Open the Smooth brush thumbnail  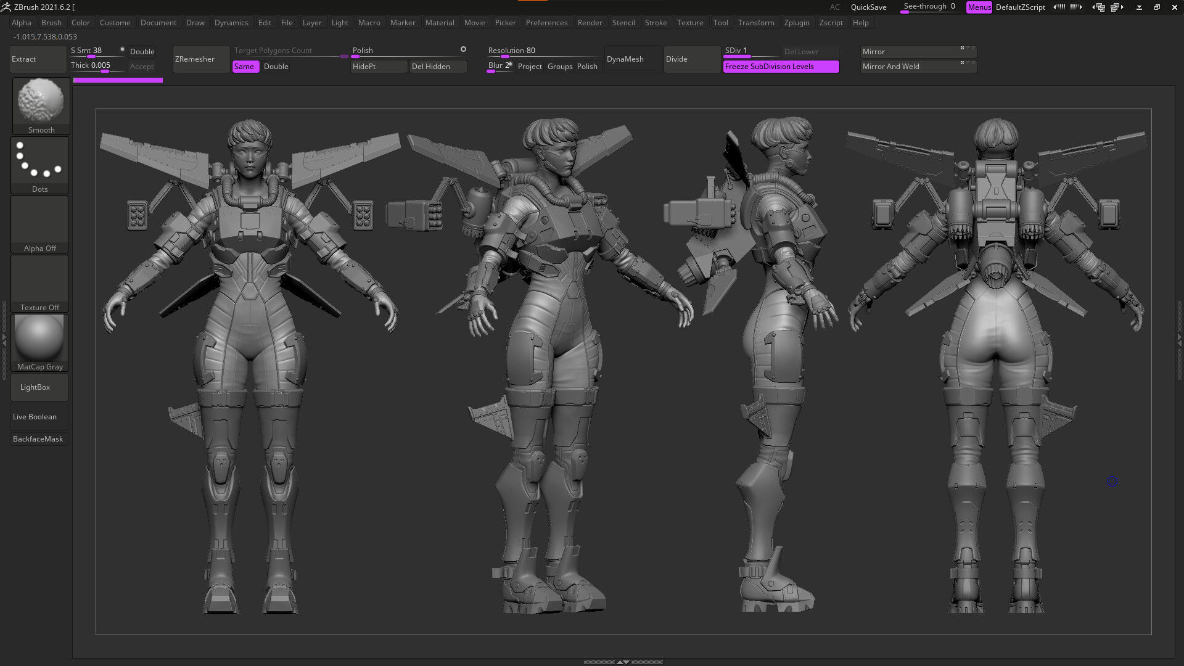click(x=41, y=105)
